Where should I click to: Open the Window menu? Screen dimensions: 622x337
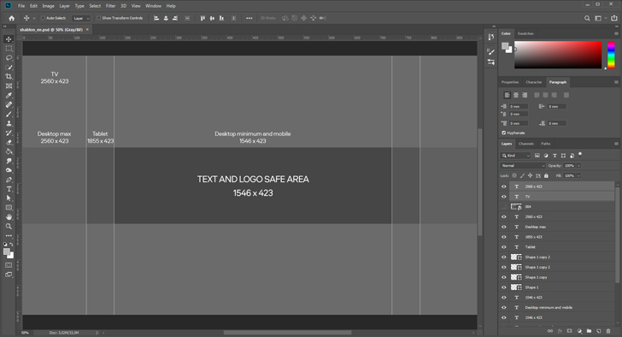point(153,6)
